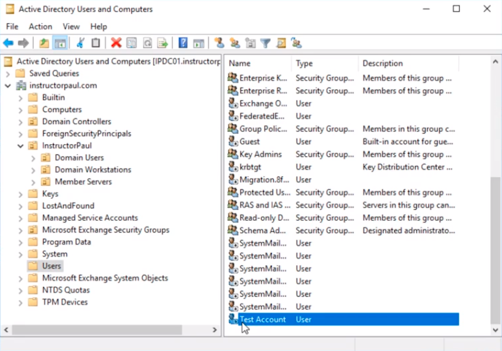Viewport: 502px width, 351px height.
Task: Expand the Domain Workstations sub-OU
Action: point(33,170)
